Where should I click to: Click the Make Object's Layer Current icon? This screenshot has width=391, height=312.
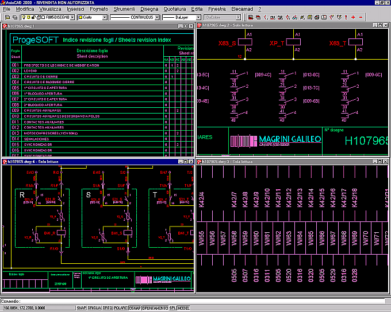click(x=7, y=17)
